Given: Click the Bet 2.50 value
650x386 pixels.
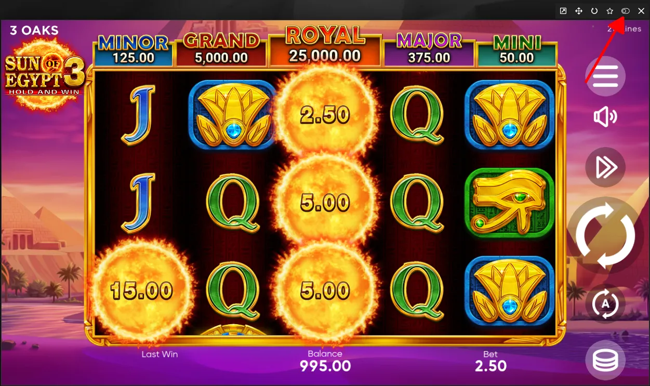Looking at the screenshot, I should 490,366.
